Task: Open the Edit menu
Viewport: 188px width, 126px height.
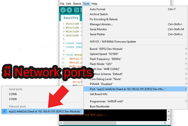Action: pyautogui.click(x=69, y=4)
